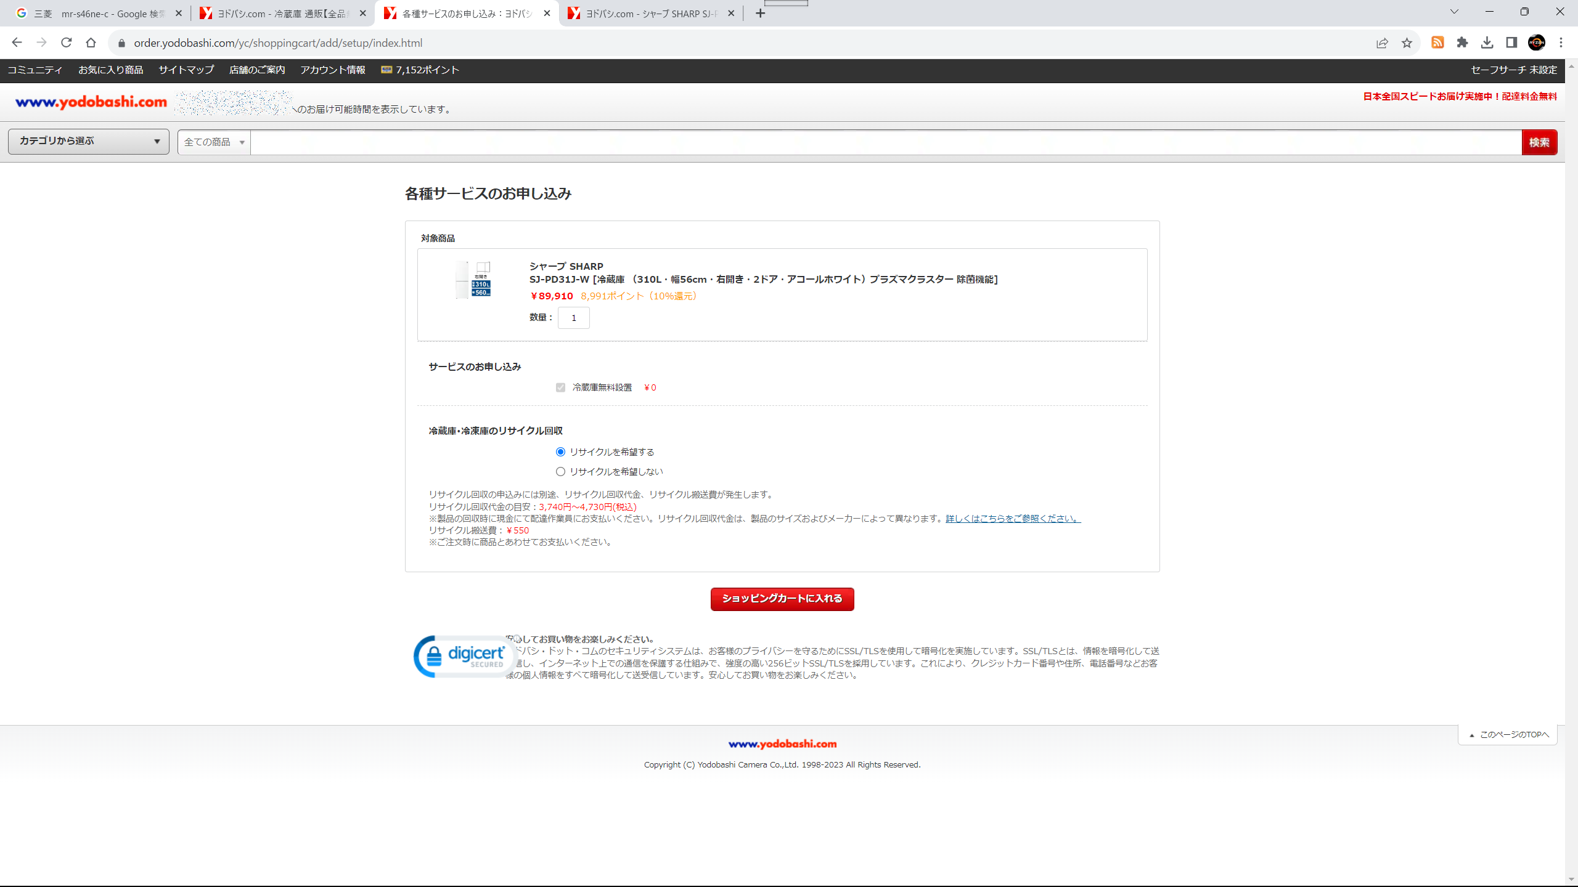Open the downloads icon in toolbar
This screenshot has height=887, width=1578.
click(1487, 43)
